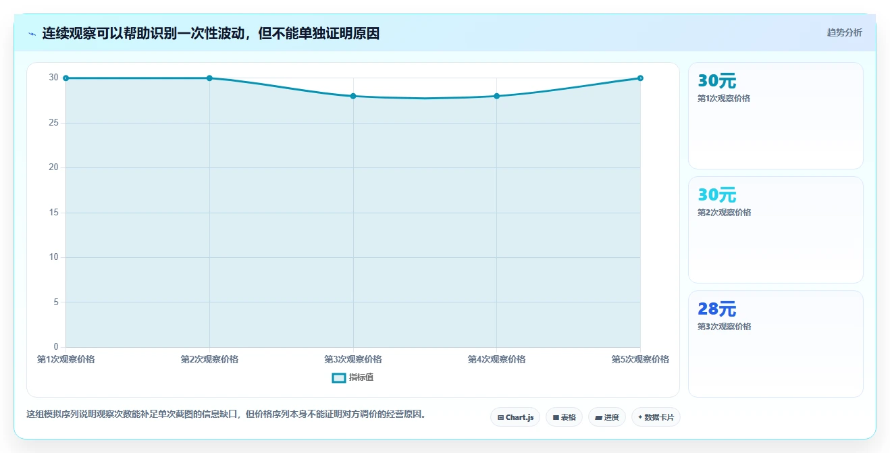Click the card label 第3次观察价格
The width and height of the screenshot is (890, 453).
tap(724, 327)
